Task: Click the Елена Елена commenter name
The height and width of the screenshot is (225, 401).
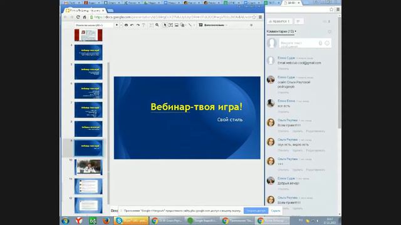Action: pyautogui.click(x=286, y=101)
